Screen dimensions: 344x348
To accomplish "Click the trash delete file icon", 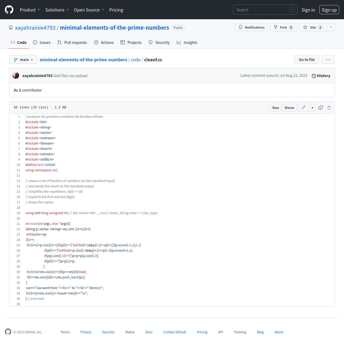I will (x=329, y=108).
